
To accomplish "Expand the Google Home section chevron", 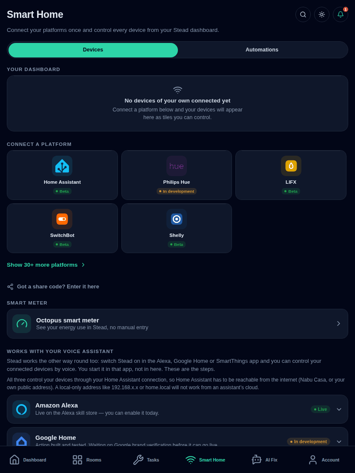I will (339, 442).
